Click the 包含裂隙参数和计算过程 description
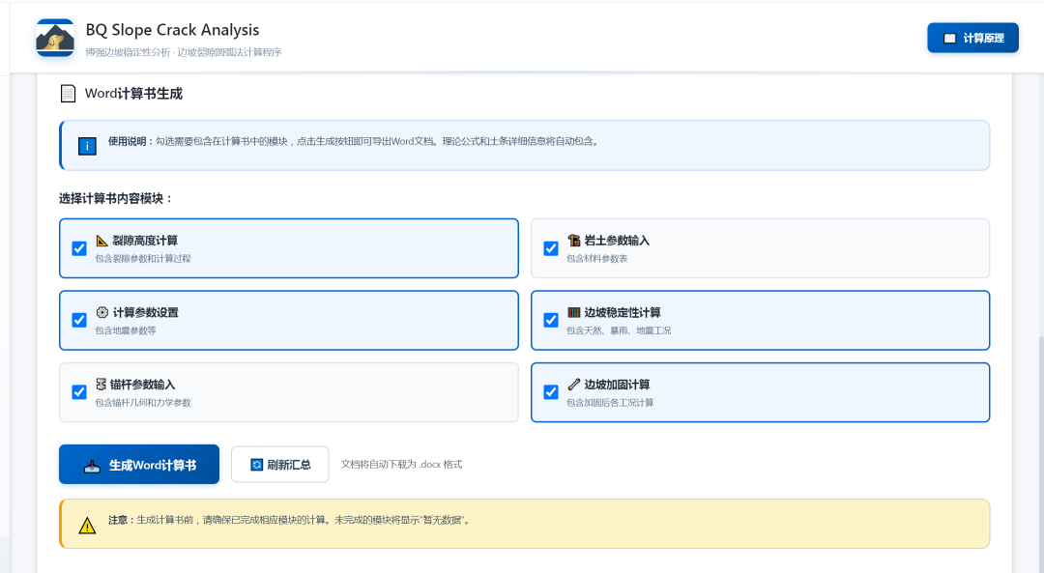1044x573 pixels. (143, 259)
